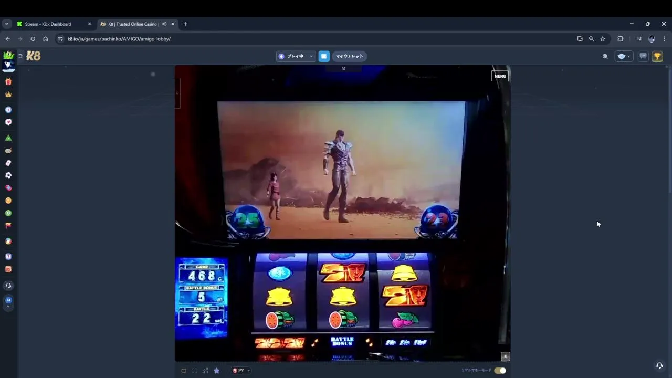The width and height of the screenshot is (672, 378).
Task: Open the playing card games sidebar icon
Action: tap(8, 163)
